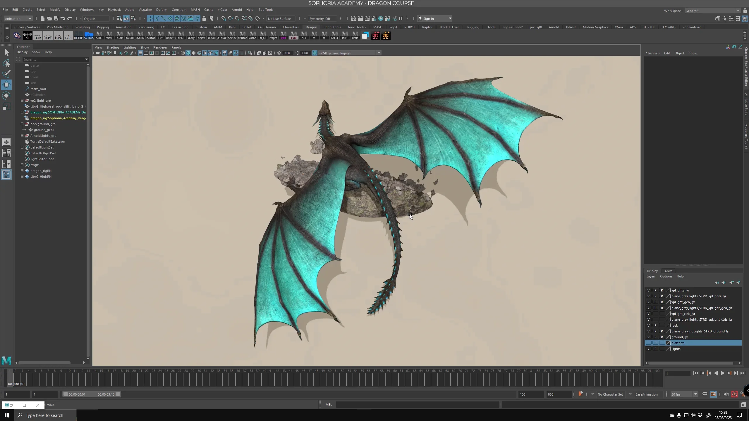Click Play Forwards button
The height and width of the screenshot is (421, 749).
click(x=722, y=373)
